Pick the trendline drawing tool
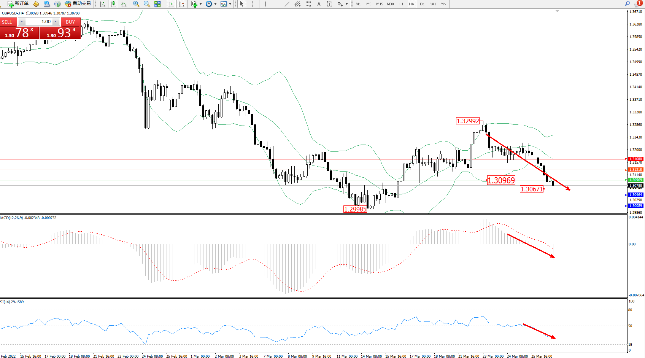The image size is (645, 358). [x=287, y=4]
